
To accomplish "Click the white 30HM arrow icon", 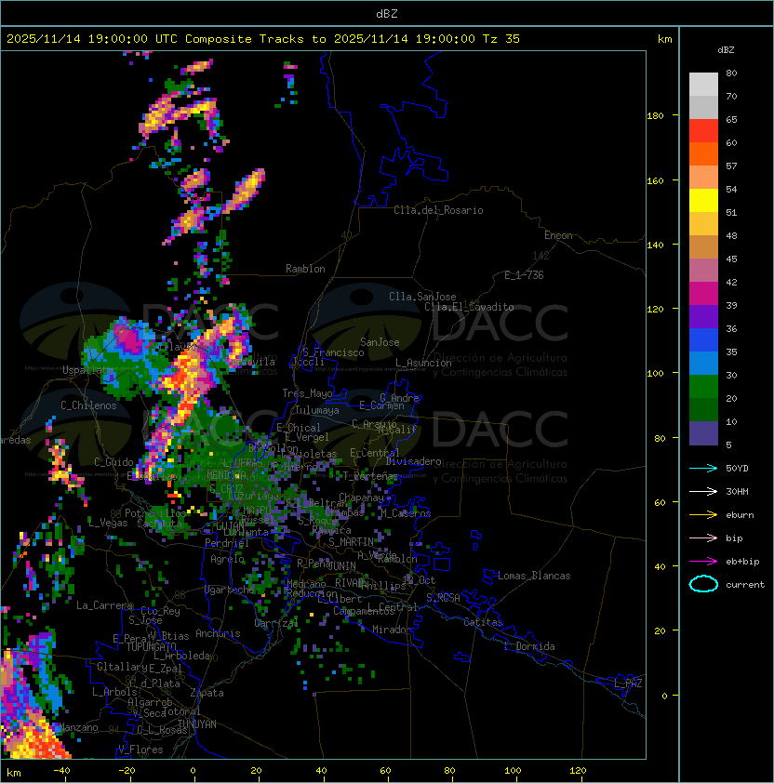I will click(x=703, y=491).
